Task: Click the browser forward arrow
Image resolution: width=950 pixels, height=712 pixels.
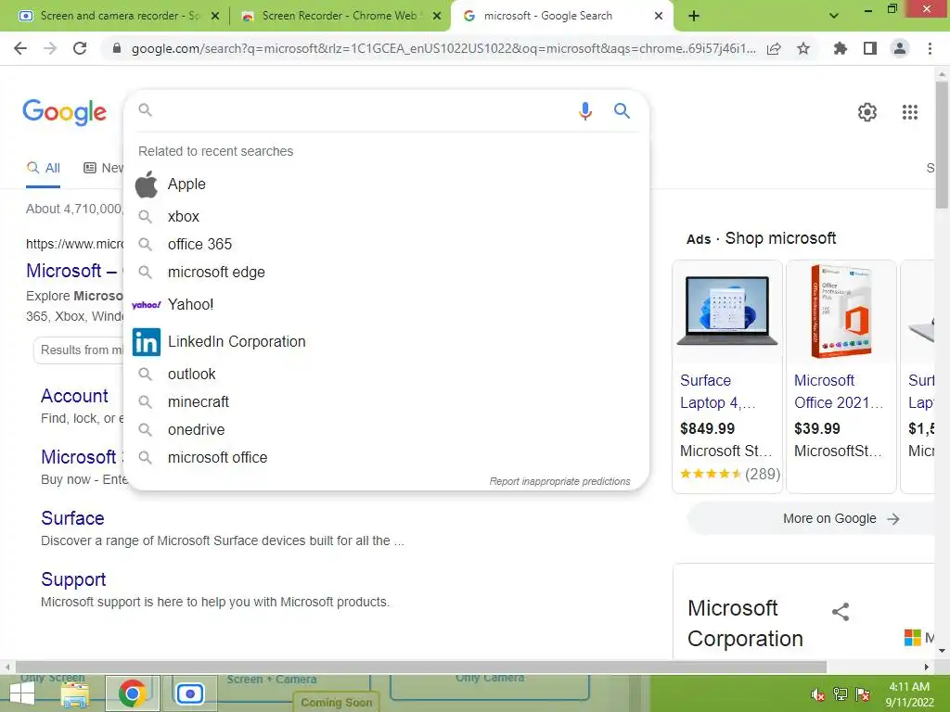Action: pos(50,48)
